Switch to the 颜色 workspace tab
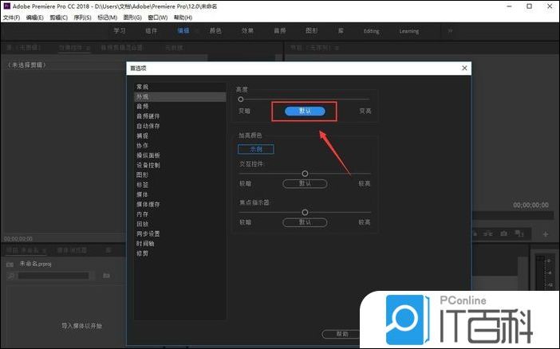Viewport: 560px width, 349px height. [x=215, y=31]
